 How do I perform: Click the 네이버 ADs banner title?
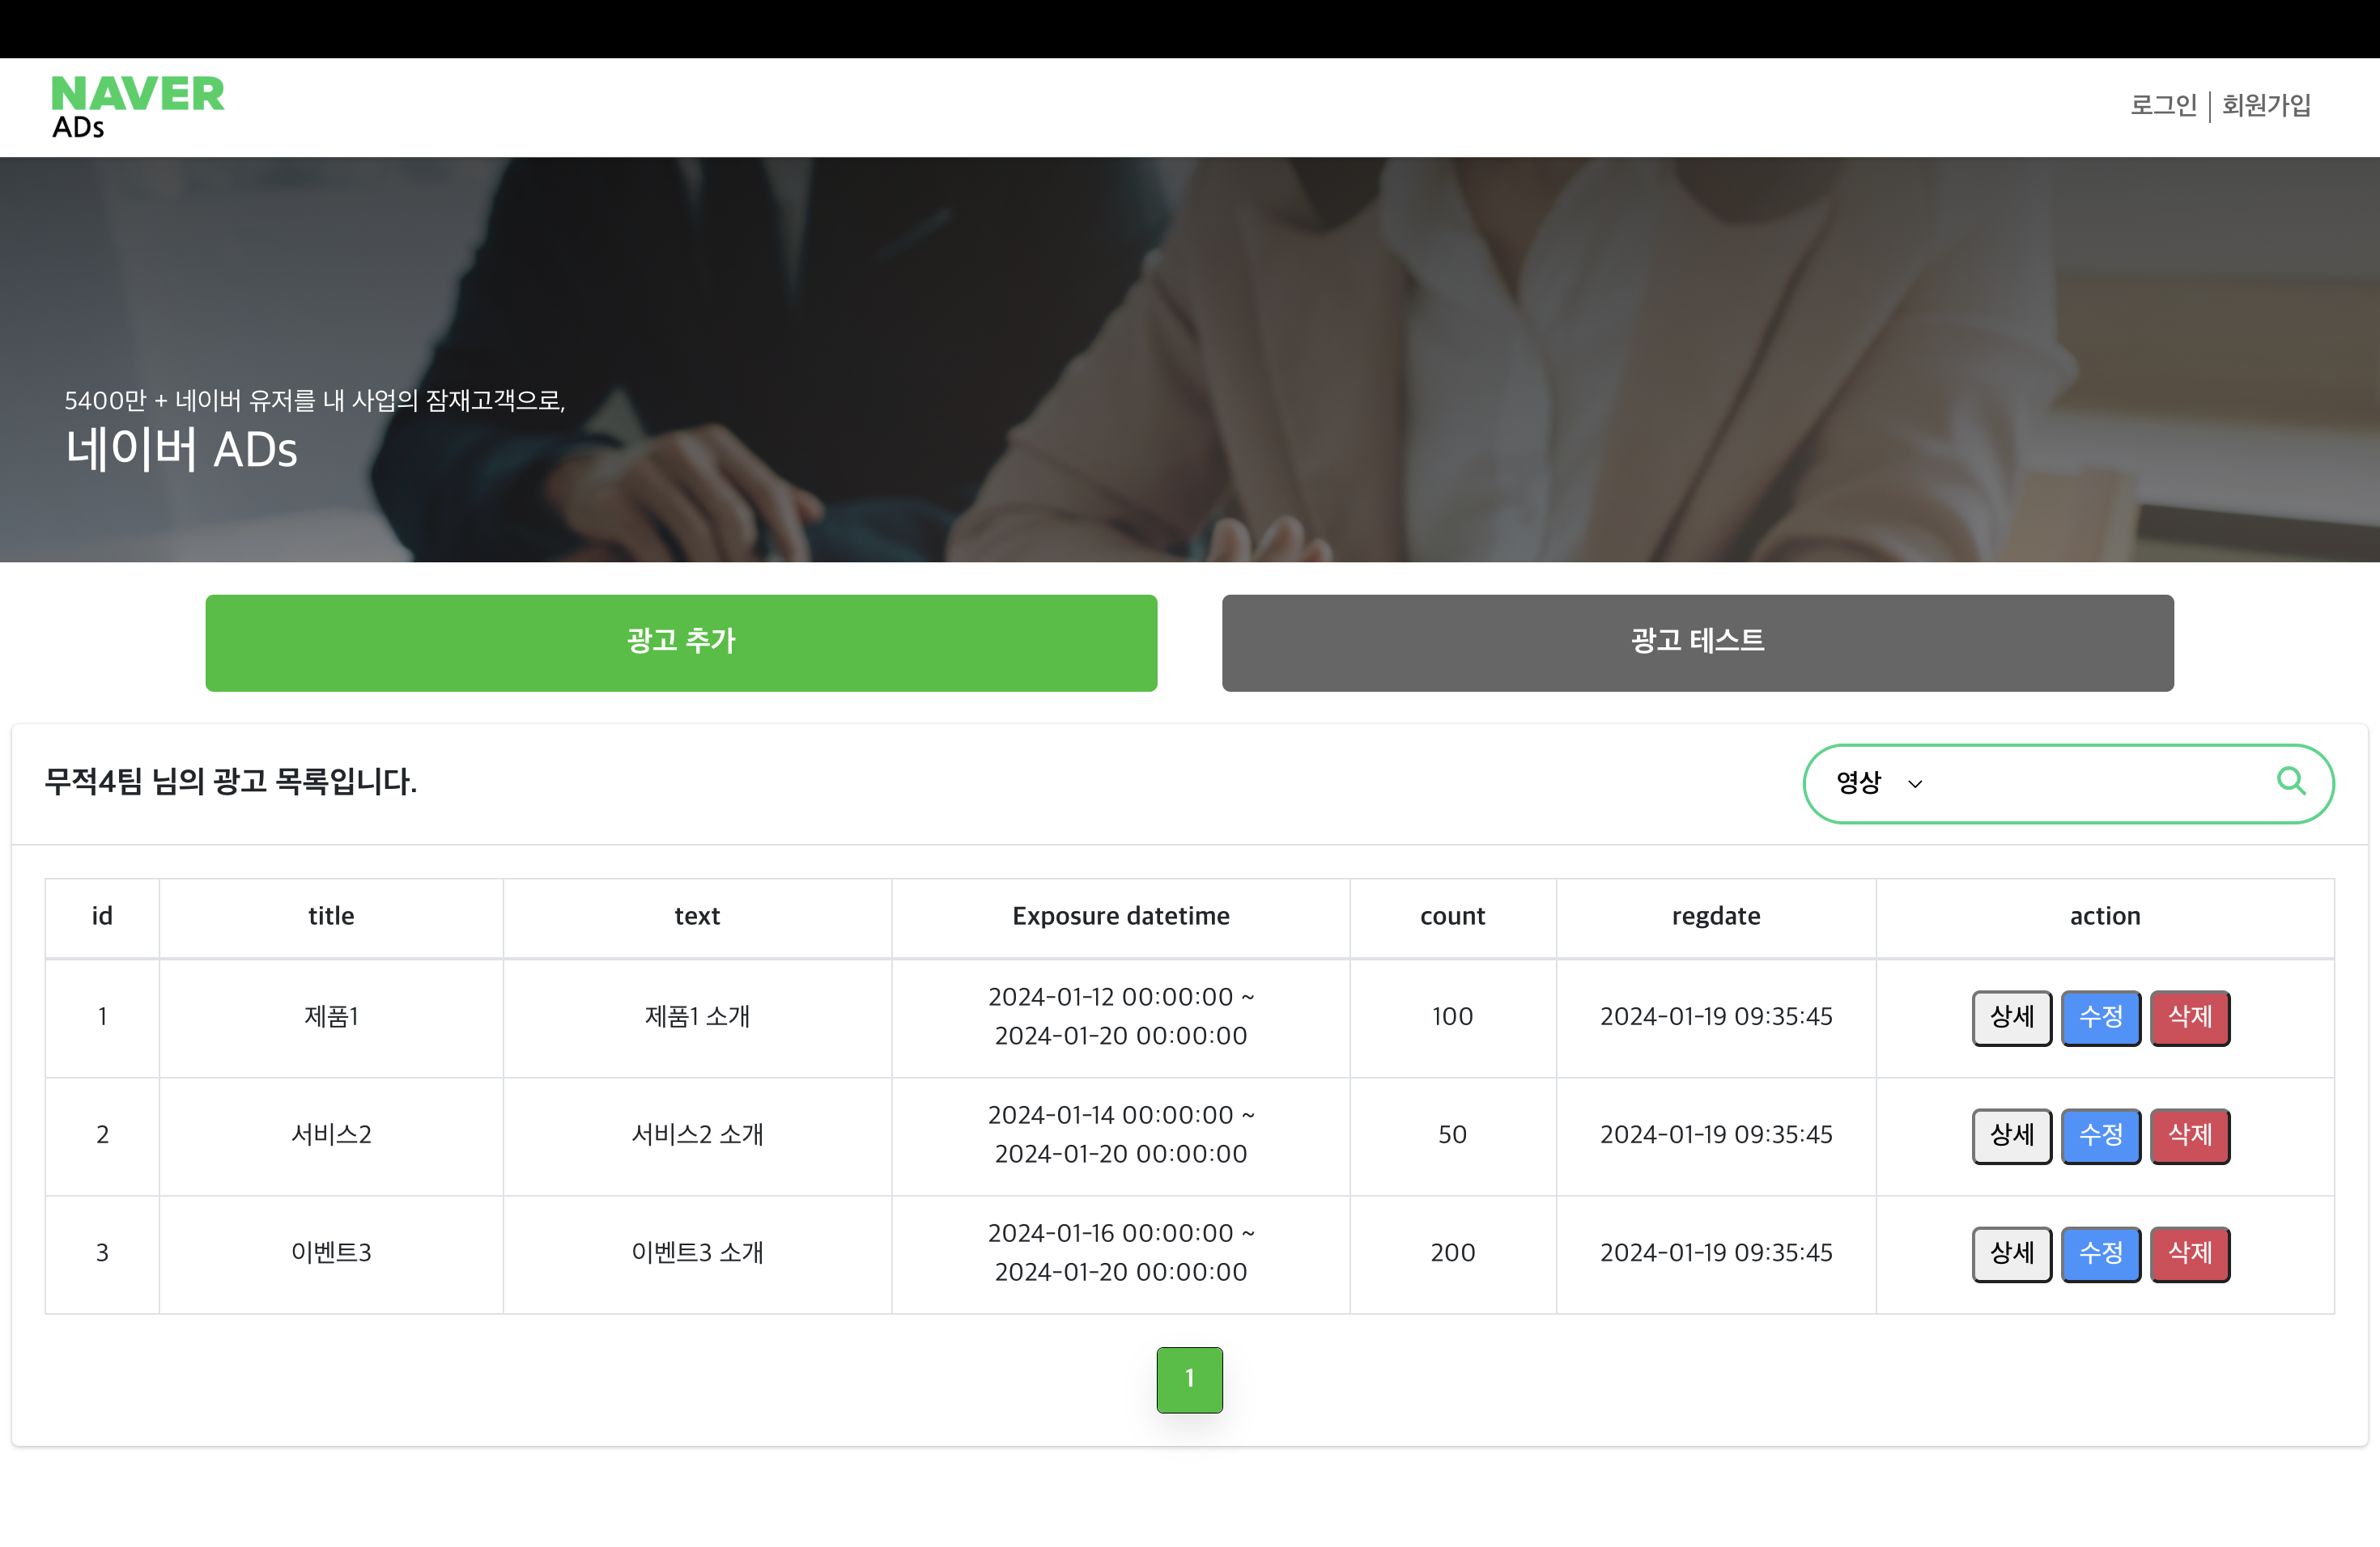point(181,450)
